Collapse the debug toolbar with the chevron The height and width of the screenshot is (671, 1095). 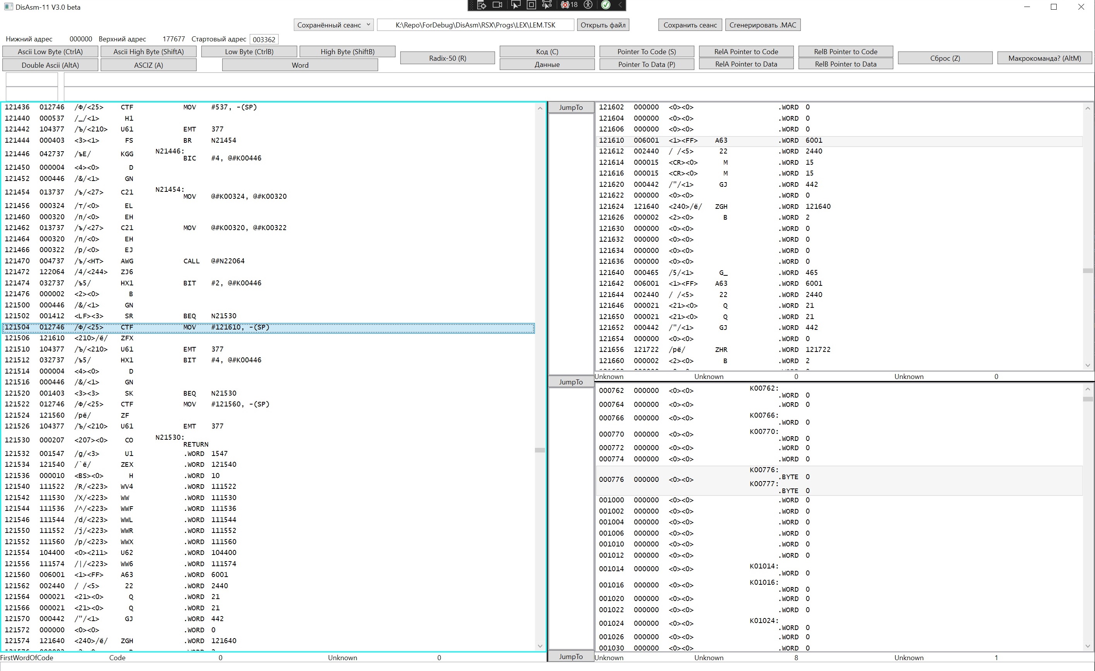click(x=620, y=5)
